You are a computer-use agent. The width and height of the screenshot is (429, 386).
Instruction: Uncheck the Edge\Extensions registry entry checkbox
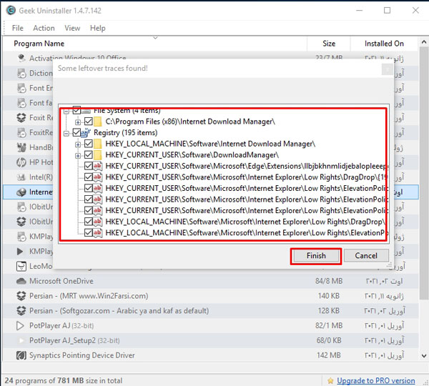pyautogui.click(x=89, y=166)
